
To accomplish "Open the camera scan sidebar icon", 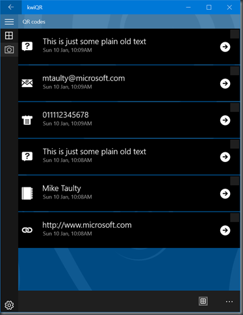I will tap(9, 49).
